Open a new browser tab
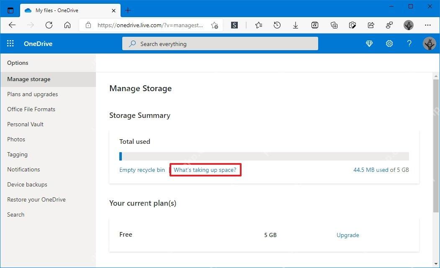 click(128, 10)
